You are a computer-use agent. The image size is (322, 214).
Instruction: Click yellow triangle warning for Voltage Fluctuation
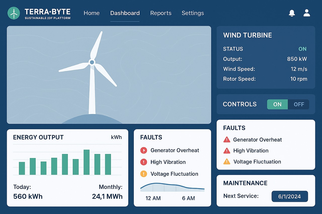227,162
